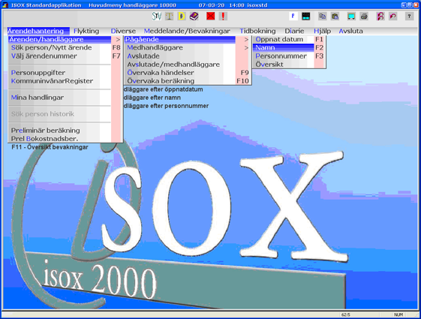421x319 pixels.
Task: Click the printer toolbar icon
Action: coord(364,17)
